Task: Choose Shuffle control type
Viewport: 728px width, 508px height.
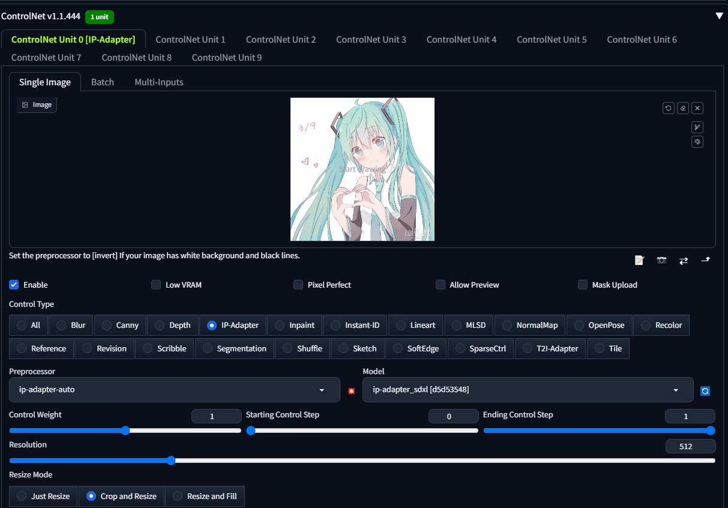Action: (x=302, y=348)
